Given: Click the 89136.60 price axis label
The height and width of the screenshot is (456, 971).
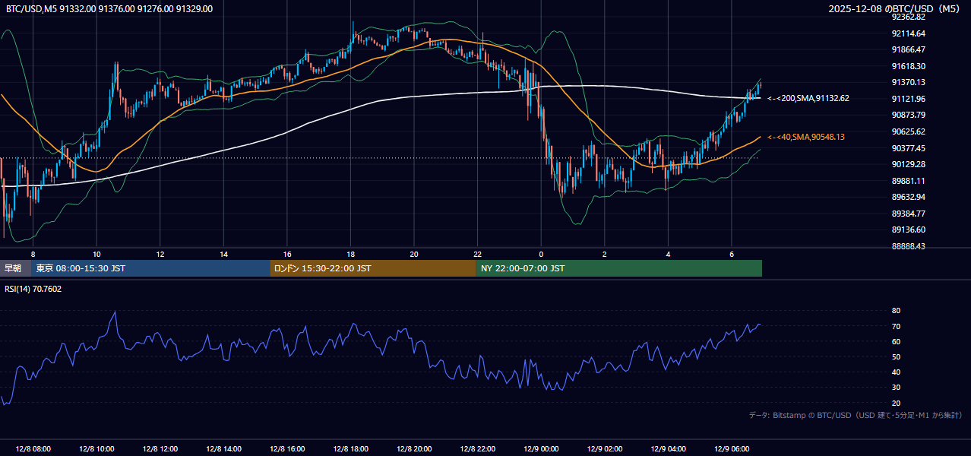Looking at the screenshot, I should [x=909, y=230].
